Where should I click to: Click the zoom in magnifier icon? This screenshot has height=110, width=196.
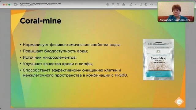click(118, 5)
